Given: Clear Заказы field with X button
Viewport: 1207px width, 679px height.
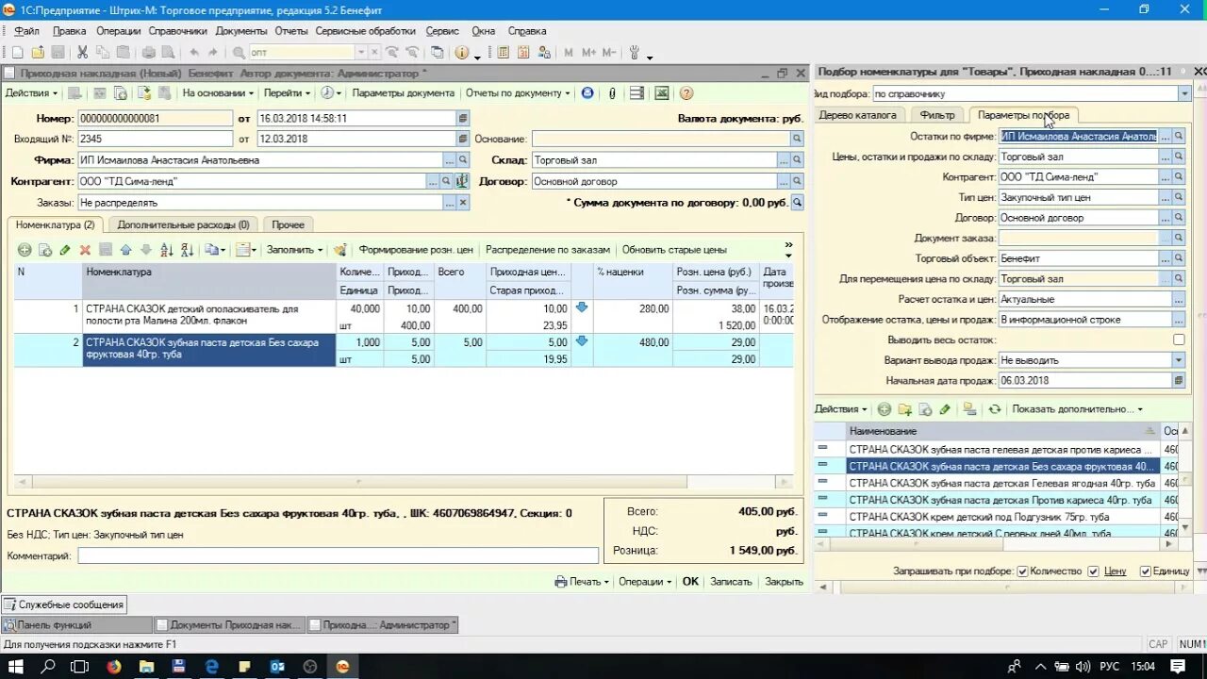Looking at the screenshot, I should [x=462, y=203].
